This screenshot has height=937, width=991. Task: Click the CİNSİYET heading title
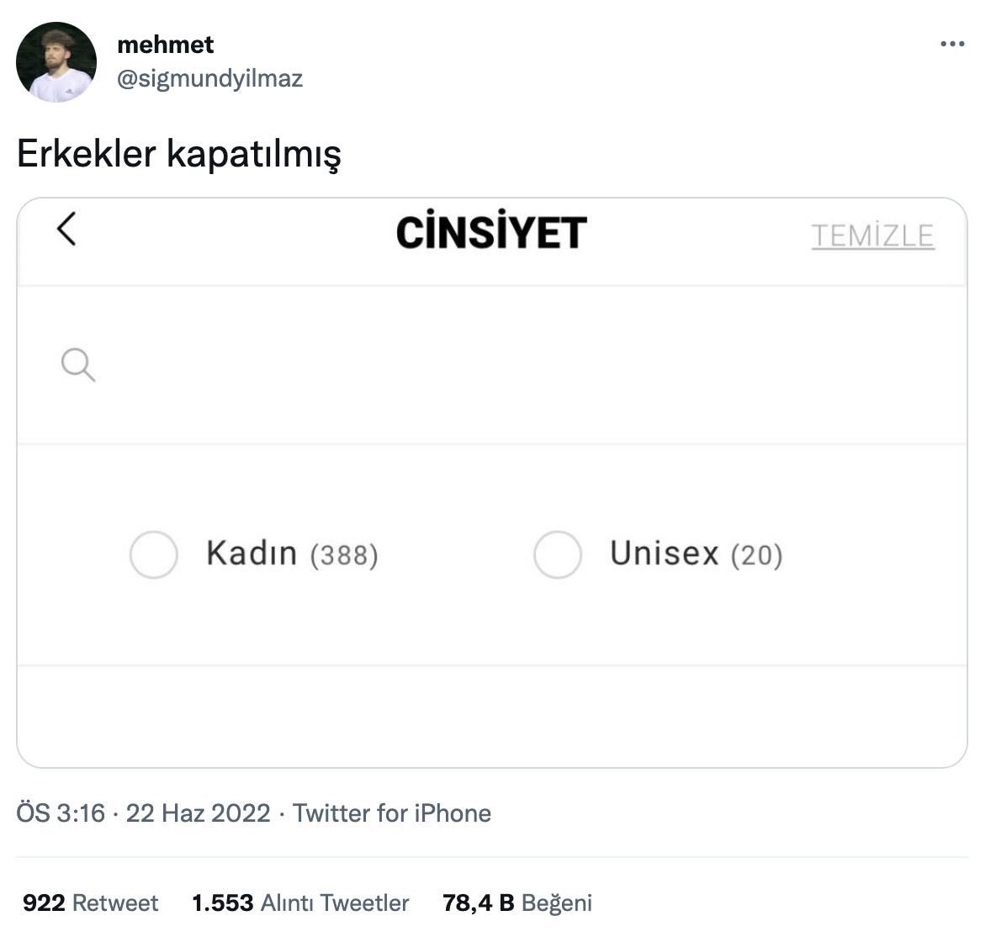click(x=491, y=231)
